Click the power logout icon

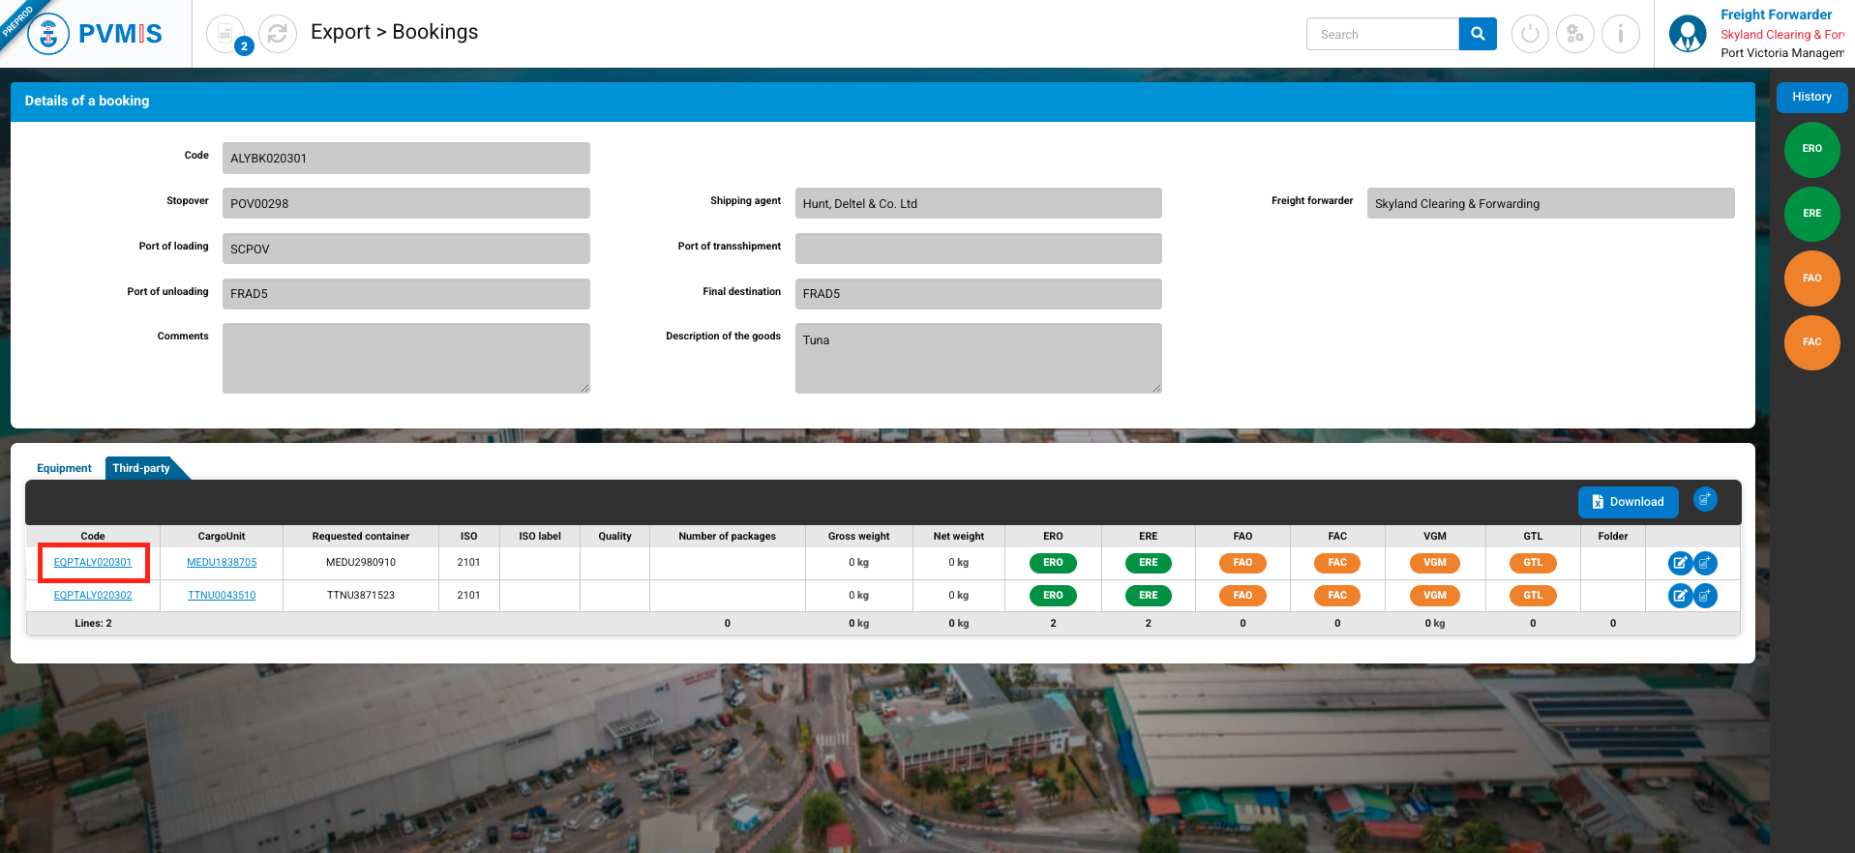1530,35
